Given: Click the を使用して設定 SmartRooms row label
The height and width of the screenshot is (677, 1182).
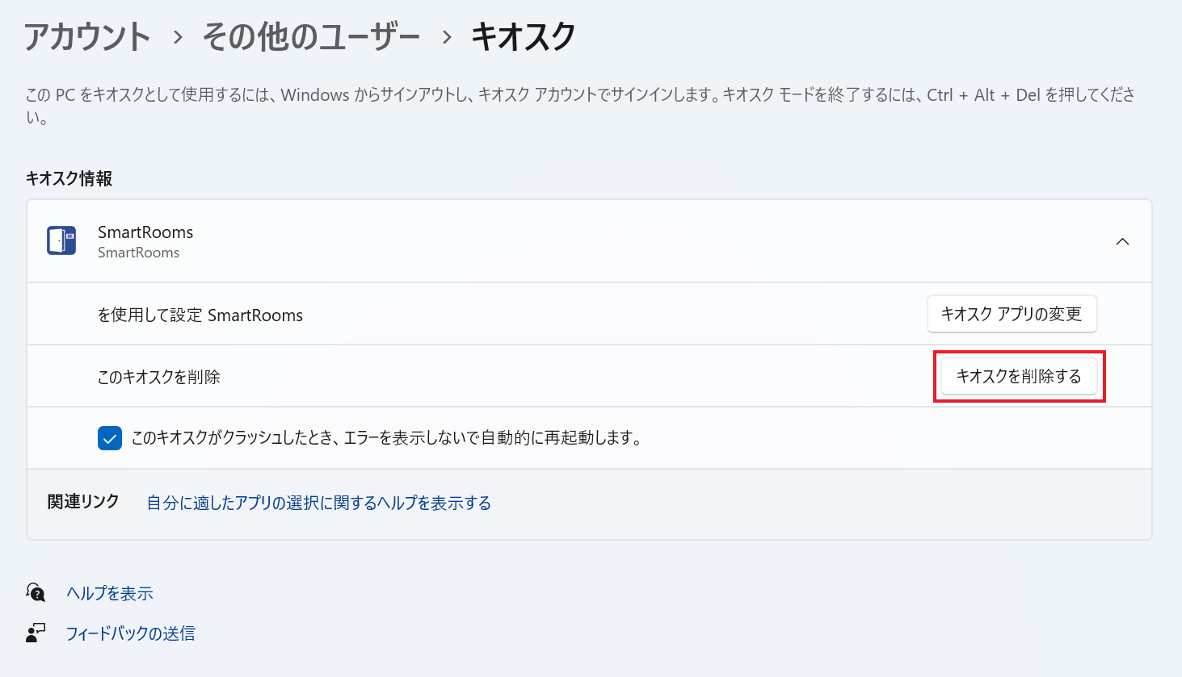Looking at the screenshot, I should (200, 315).
